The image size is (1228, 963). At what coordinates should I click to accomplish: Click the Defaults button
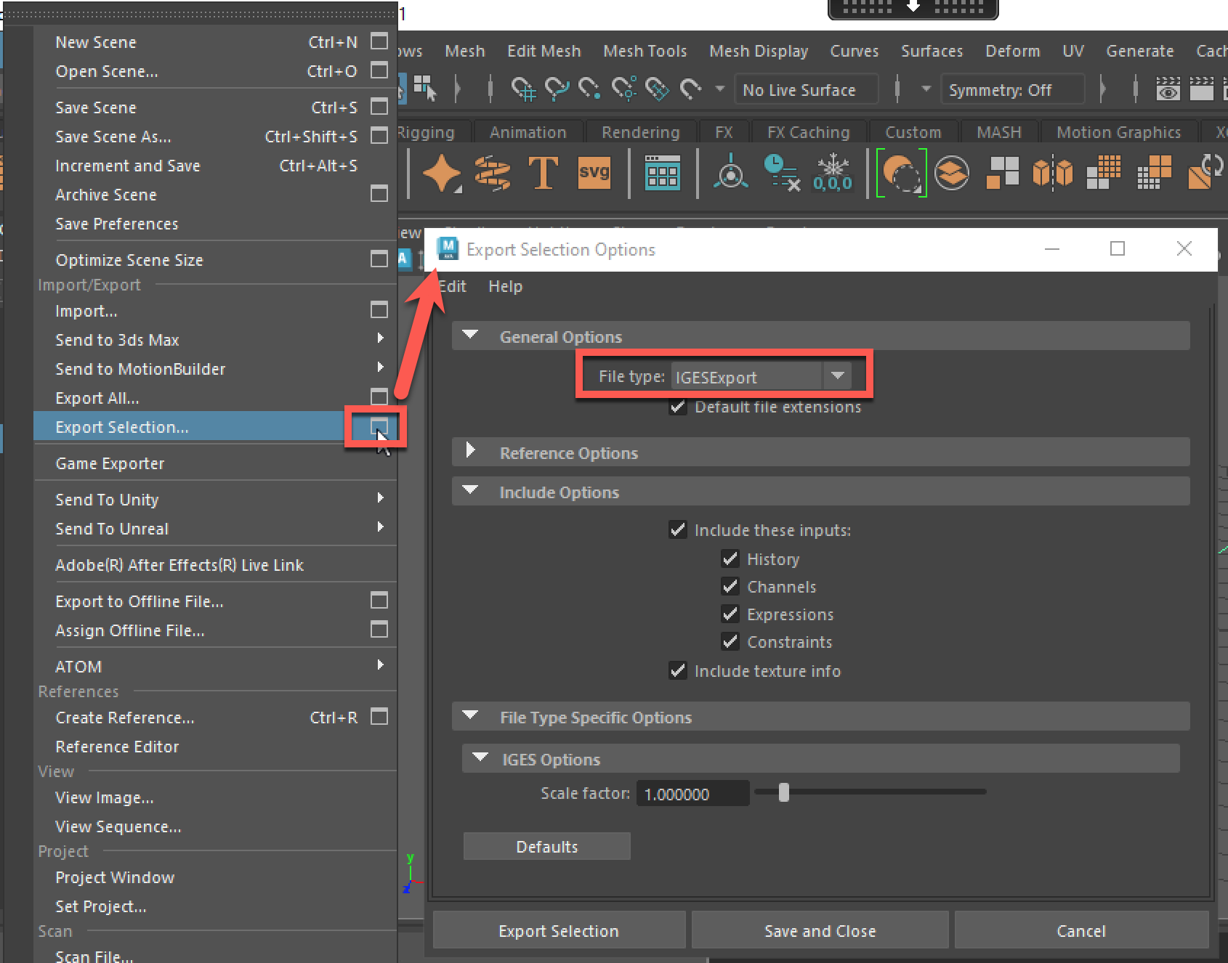tap(546, 846)
